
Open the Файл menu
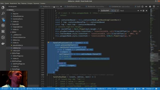pyautogui.click(x=2, y=3)
